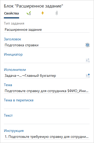Open the checklist tab with green checkmark icon
This screenshot has height=143, width=94.
pyautogui.click(x=29, y=13)
